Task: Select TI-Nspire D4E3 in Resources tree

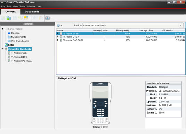Action: coord(19,57)
